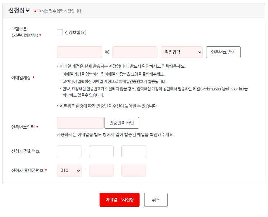The width and height of the screenshot is (268, 217).
Task: Click the 인증번호 확인 button
Action: point(121,123)
